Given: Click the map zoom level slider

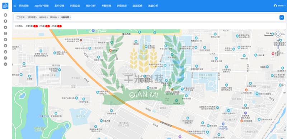Looking at the screenshot, I should tap(278, 45).
